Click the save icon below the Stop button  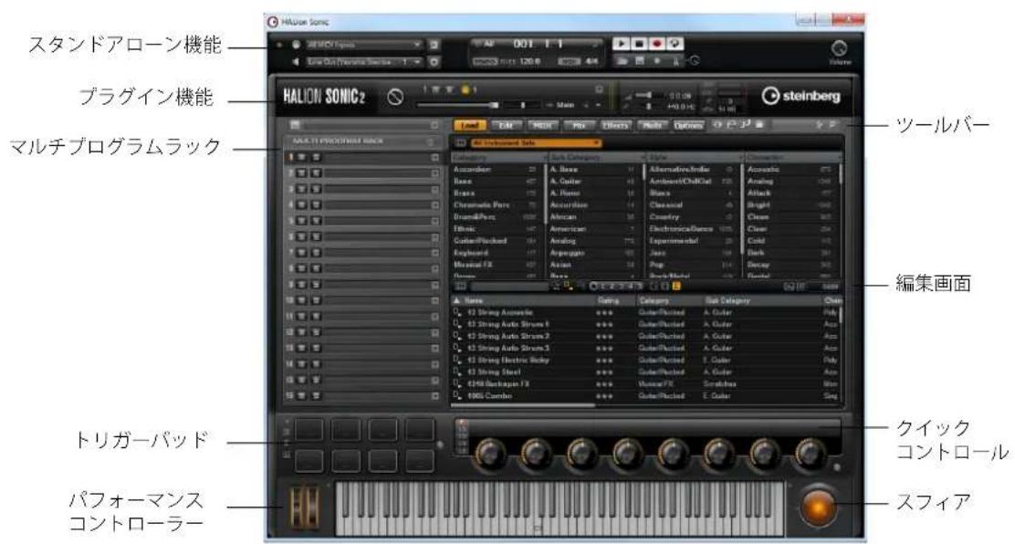[x=640, y=61]
